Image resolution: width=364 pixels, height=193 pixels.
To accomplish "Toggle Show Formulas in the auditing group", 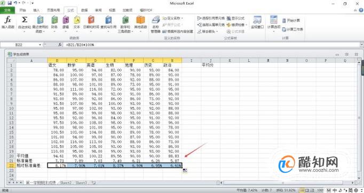I will click(235, 18).
